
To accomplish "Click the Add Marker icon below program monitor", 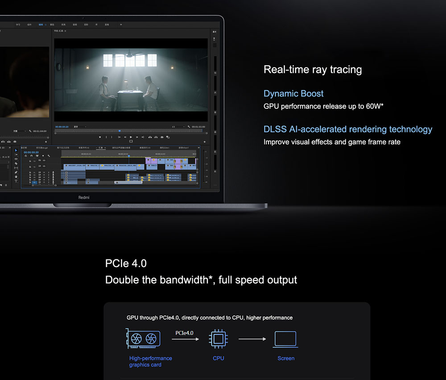I will (100, 137).
